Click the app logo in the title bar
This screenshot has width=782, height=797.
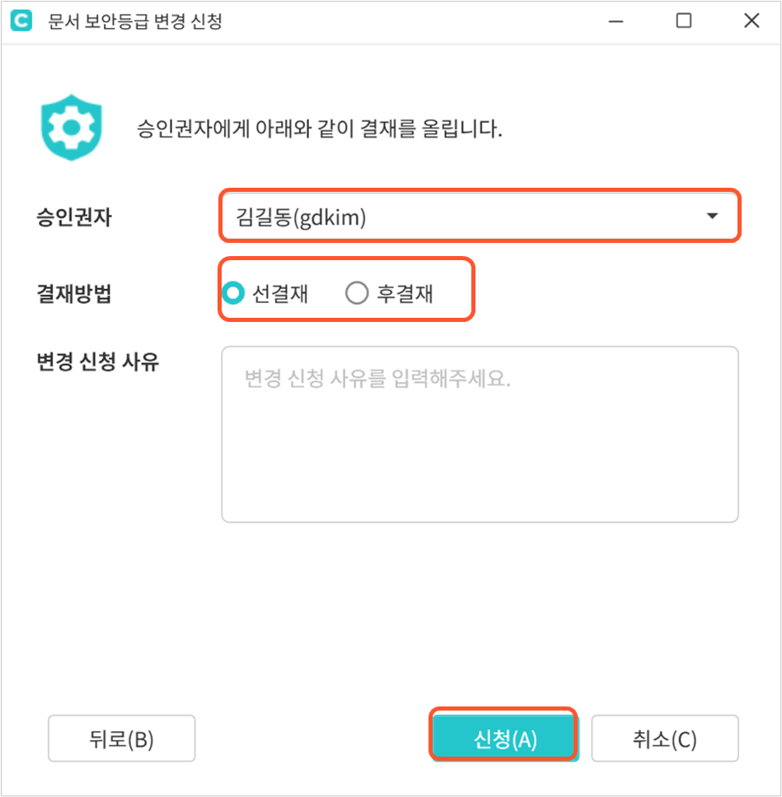20,21
